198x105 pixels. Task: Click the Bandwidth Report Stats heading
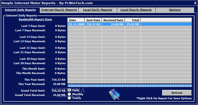[x=36, y=19]
